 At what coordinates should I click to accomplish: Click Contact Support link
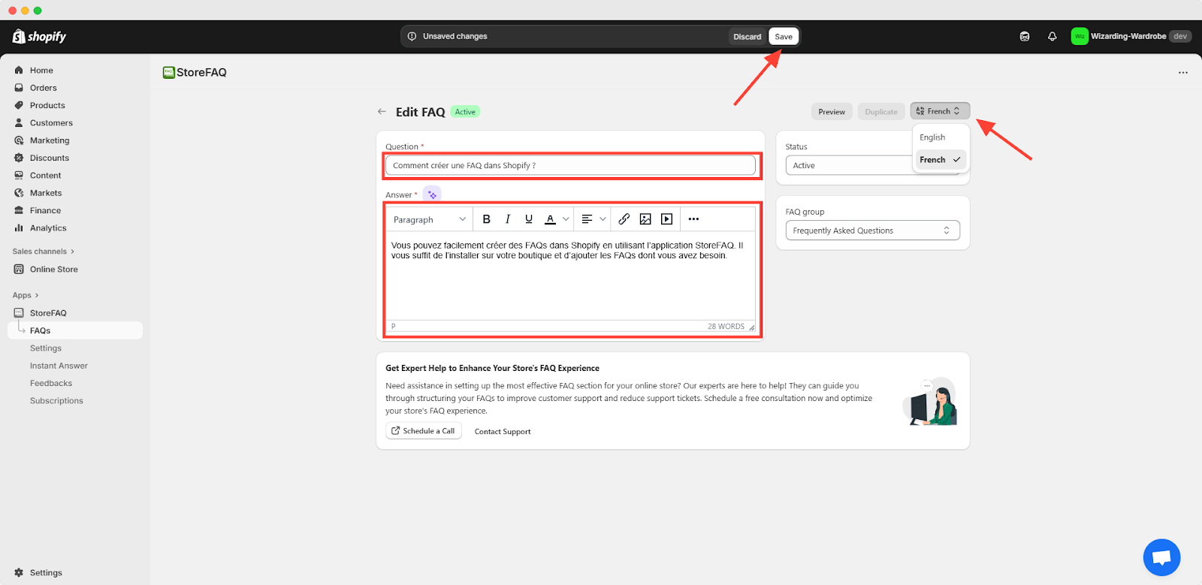click(x=503, y=432)
